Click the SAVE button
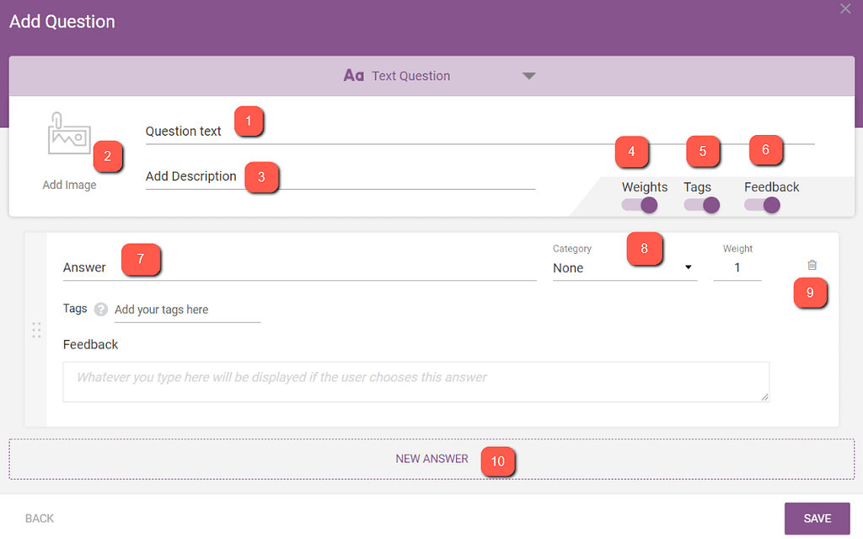 pyautogui.click(x=817, y=519)
